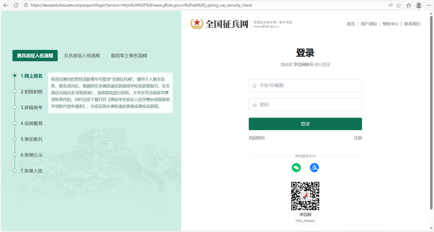Open the browser profile avatar
This screenshot has width=434, height=232.
click(419, 5)
